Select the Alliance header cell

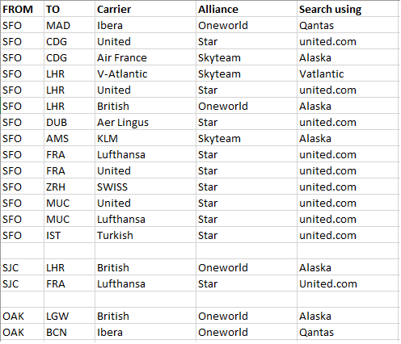click(247, 9)
